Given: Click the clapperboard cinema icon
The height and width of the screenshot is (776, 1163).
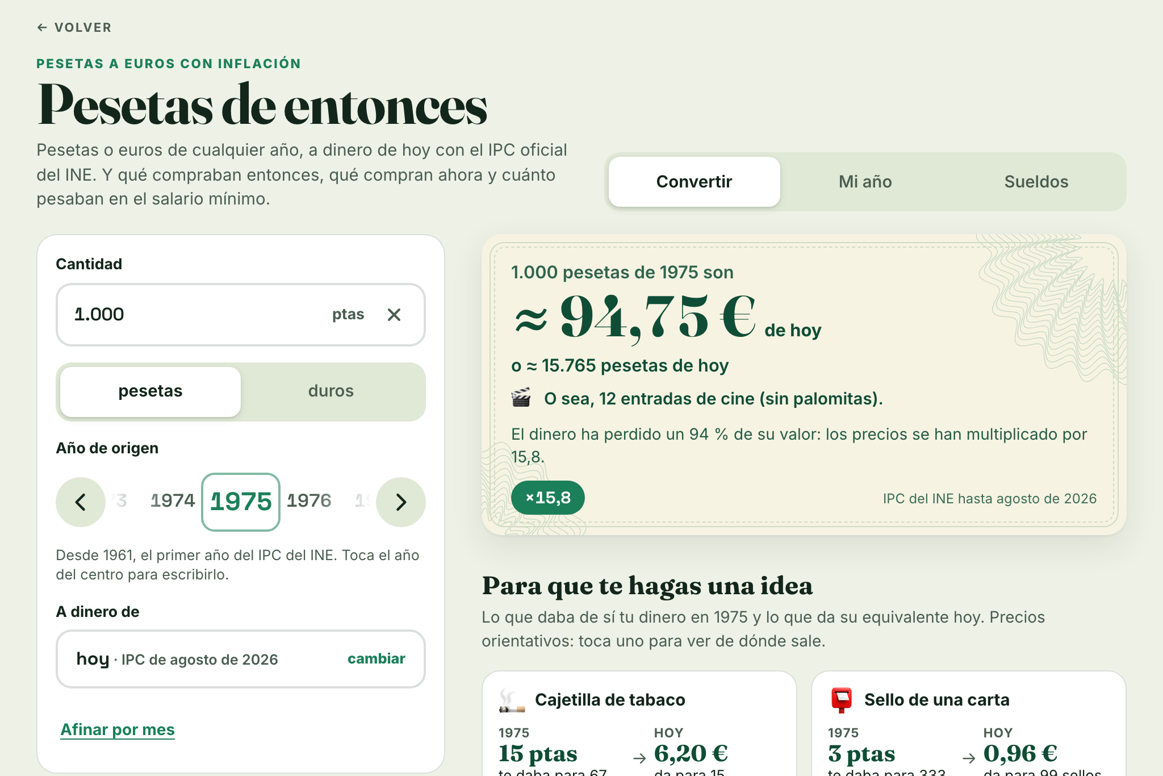Looking at the screenshot, I should [x=521, y=398].
